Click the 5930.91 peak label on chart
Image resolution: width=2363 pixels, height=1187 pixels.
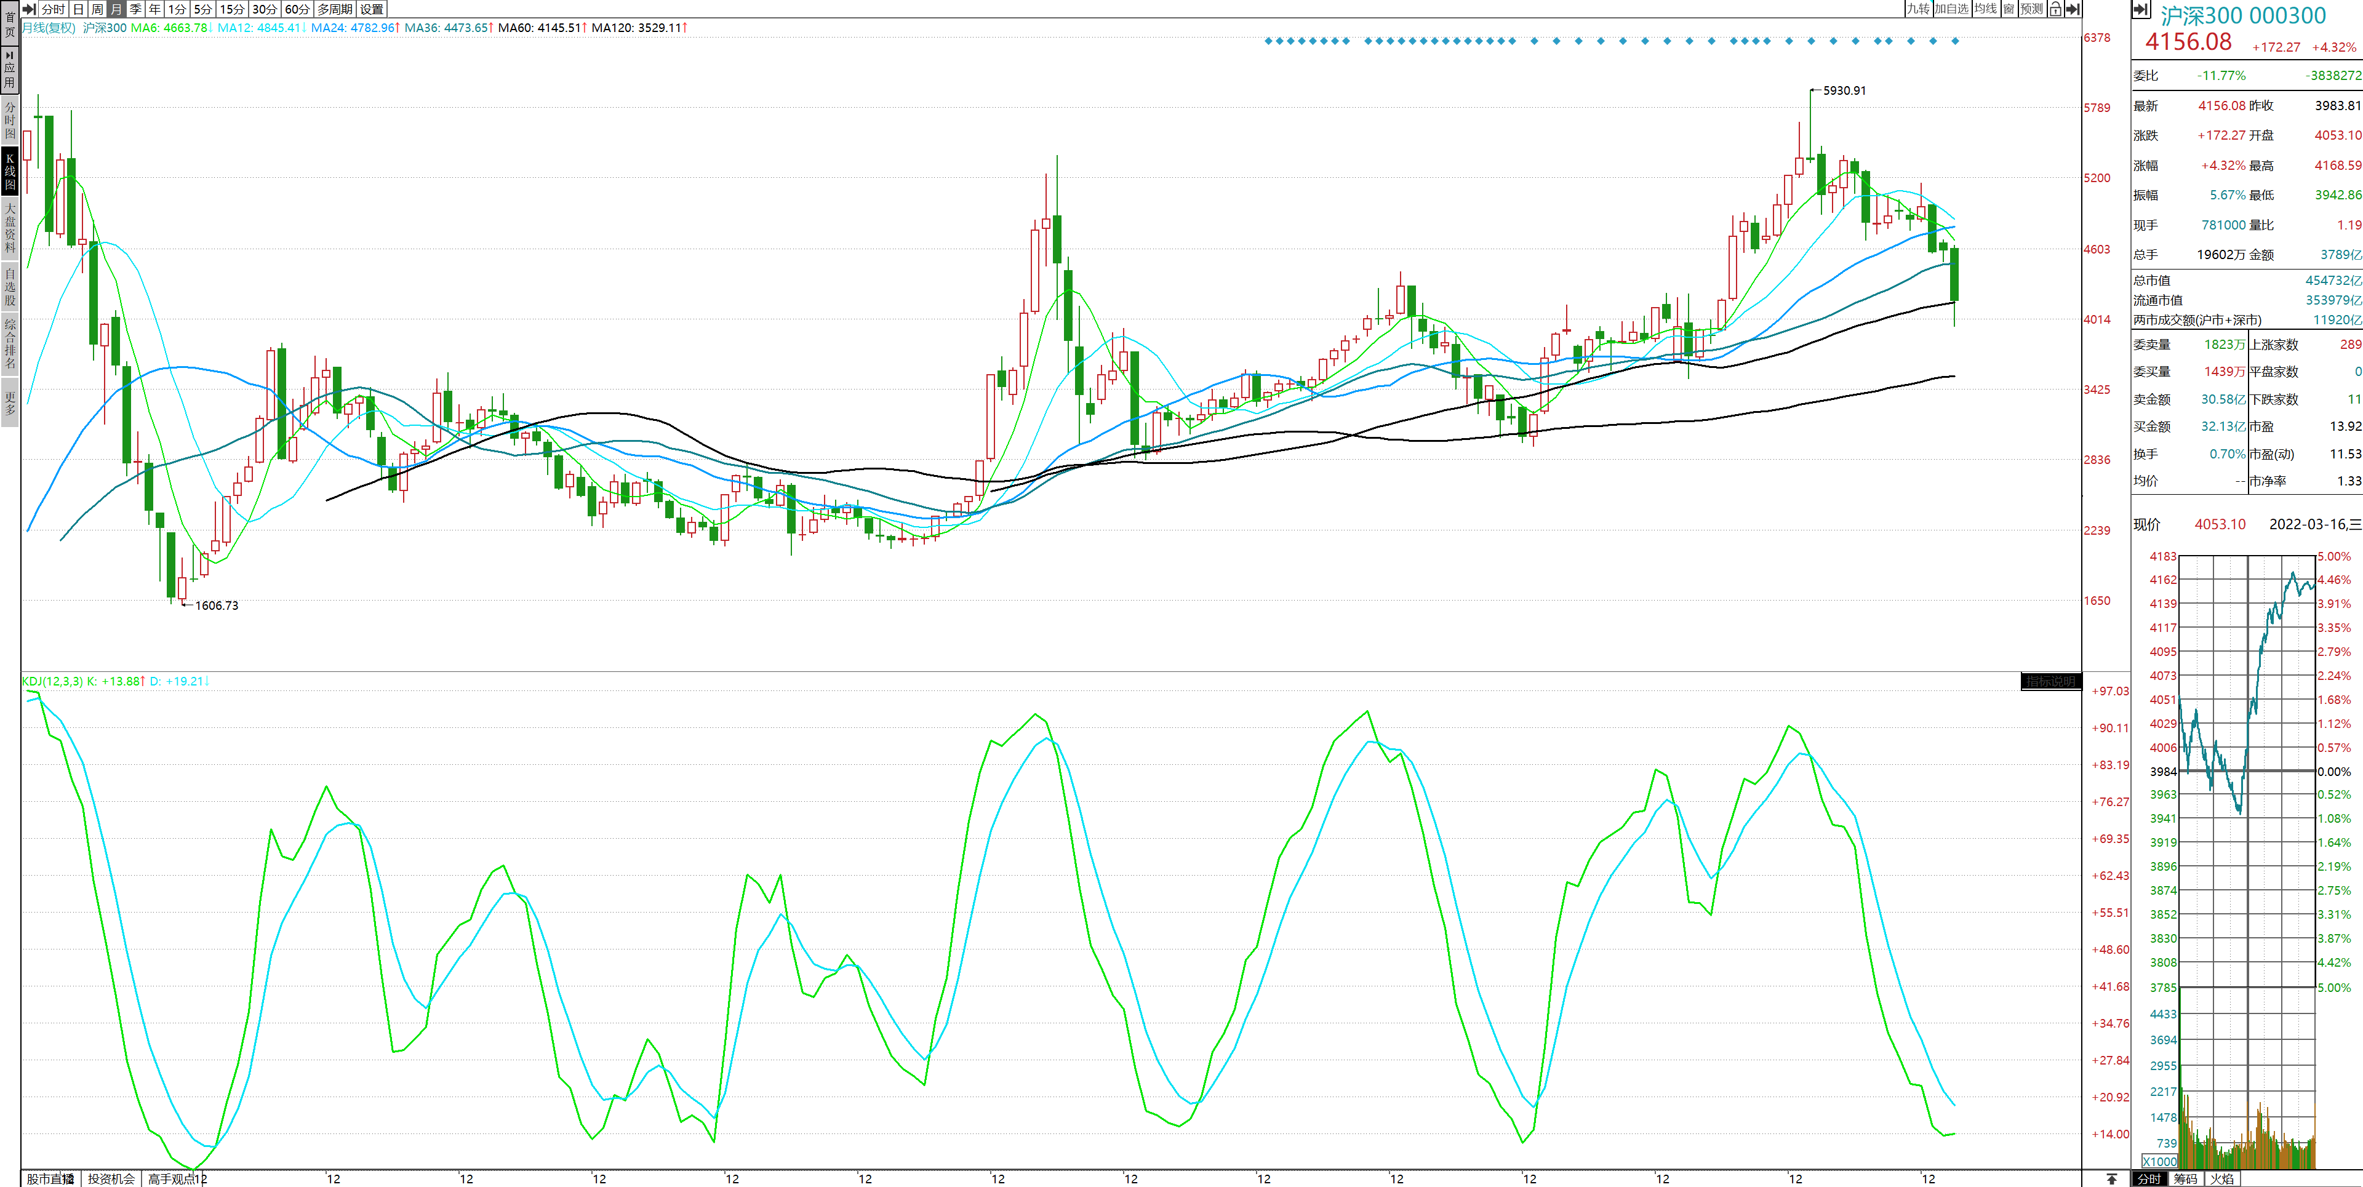(x=1844, y=91)
